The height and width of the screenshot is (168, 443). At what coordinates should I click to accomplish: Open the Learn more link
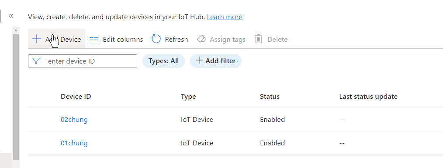(x=225, y=17)
